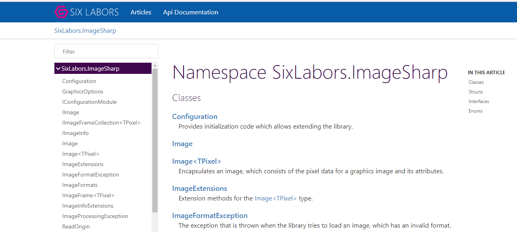517x232 pixels.
Task: Jump to Interfaces in In This Article
Action: 479,101
